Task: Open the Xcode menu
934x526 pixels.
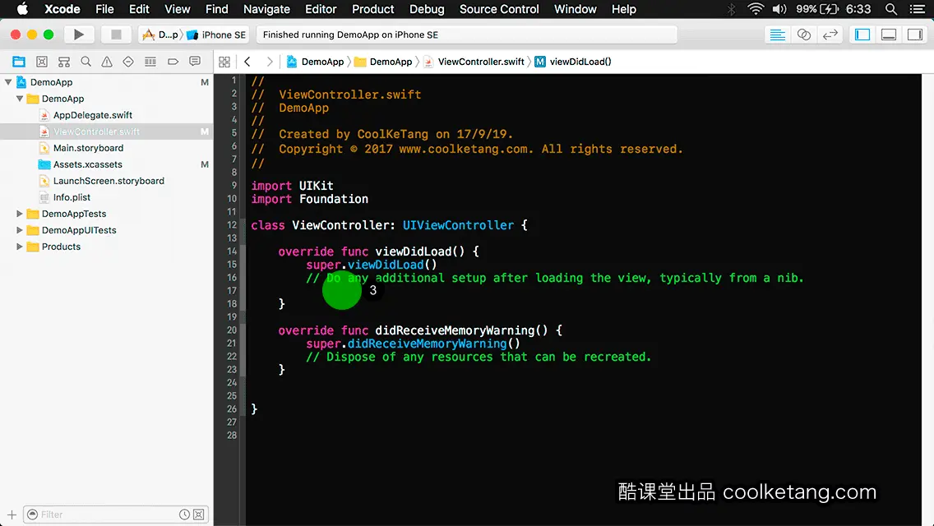Action: 62,9
